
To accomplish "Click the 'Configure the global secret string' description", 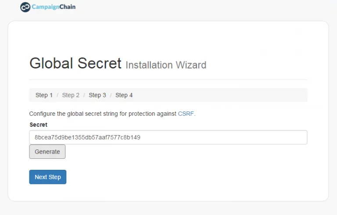I will pos(112,114).
